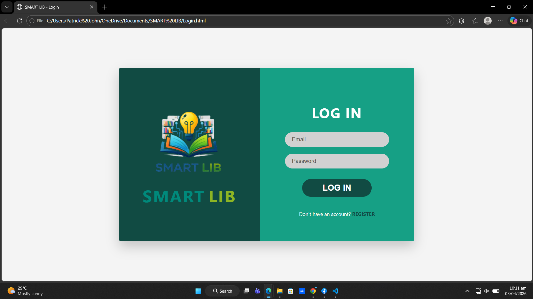533x299 pixels.
Task: Click the page reload icon
Action: pos(19,21)
